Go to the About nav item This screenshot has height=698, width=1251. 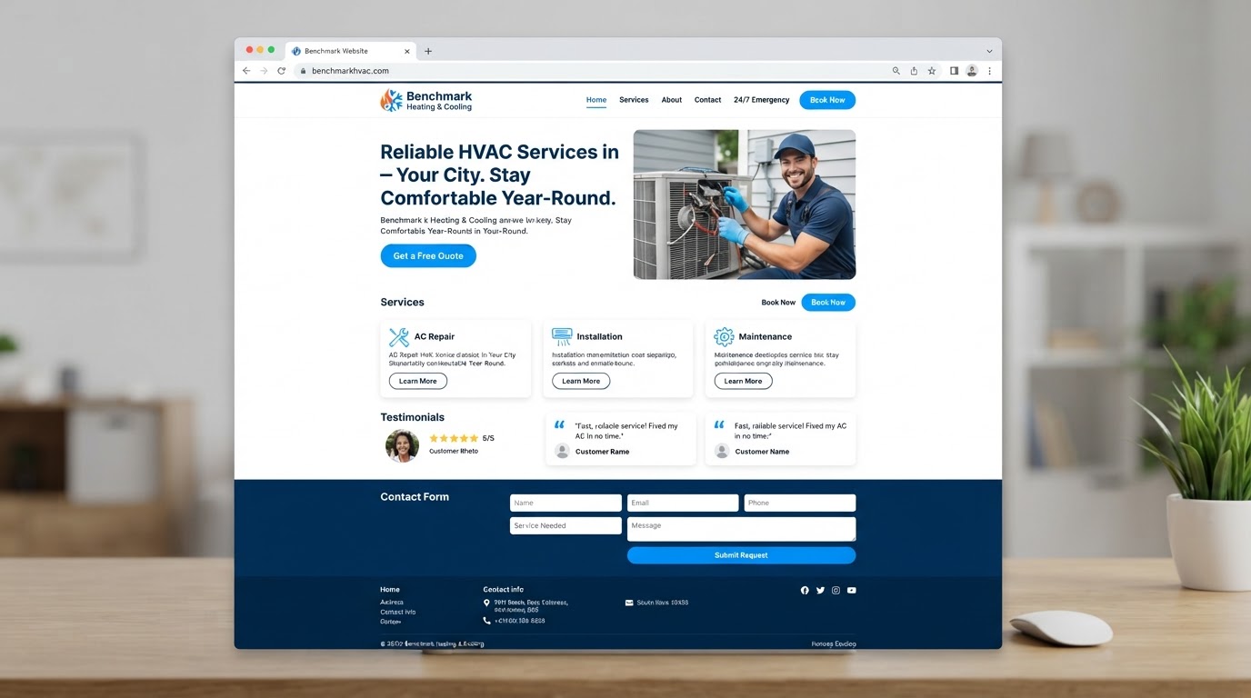pos(672,100)
